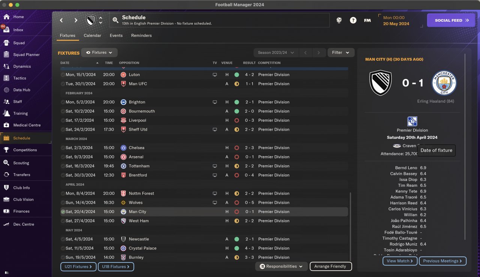The width and height of the screenshot is (480, 277).
Task: Switch to the Calendar tab
Action: click(x=92, y=36)
